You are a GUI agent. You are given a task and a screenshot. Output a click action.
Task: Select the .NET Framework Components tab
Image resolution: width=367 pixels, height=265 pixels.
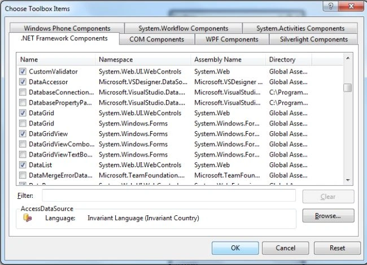(64, 38)
